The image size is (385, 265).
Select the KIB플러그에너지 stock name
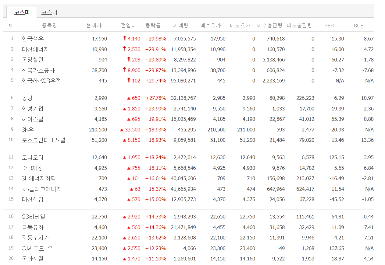coord(41,189)
